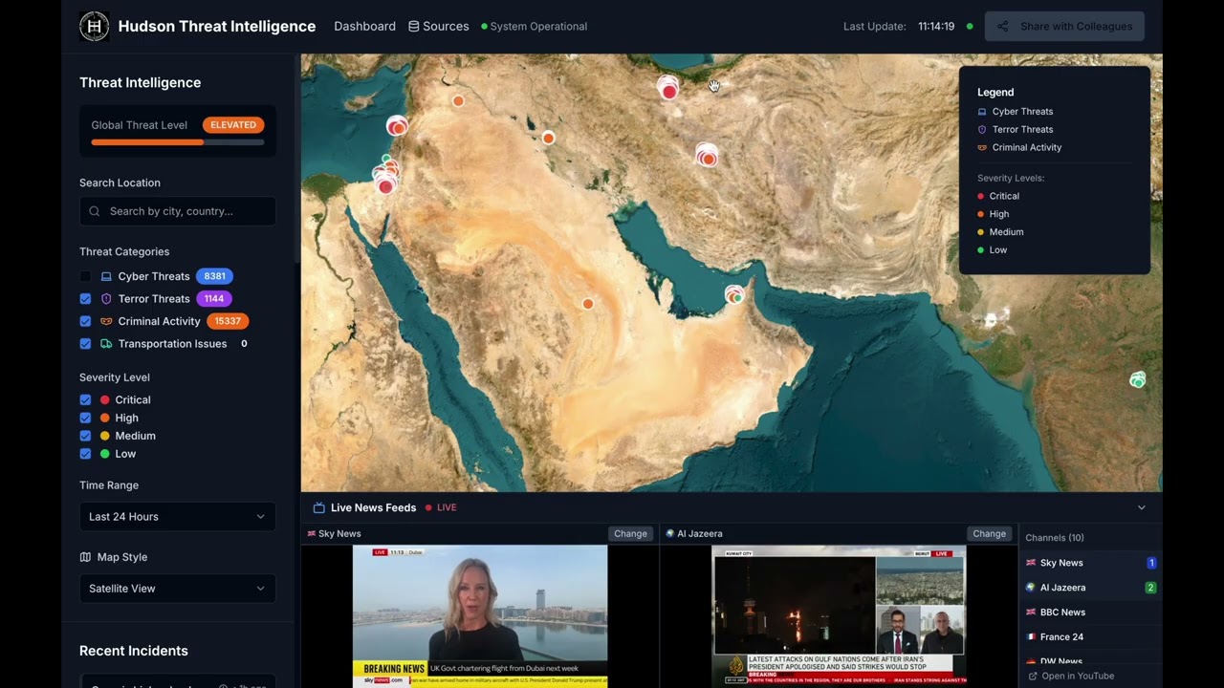Play the Al Jazeera video thumbnail
Screen dimensions: 1224x688
coord(839,615)
